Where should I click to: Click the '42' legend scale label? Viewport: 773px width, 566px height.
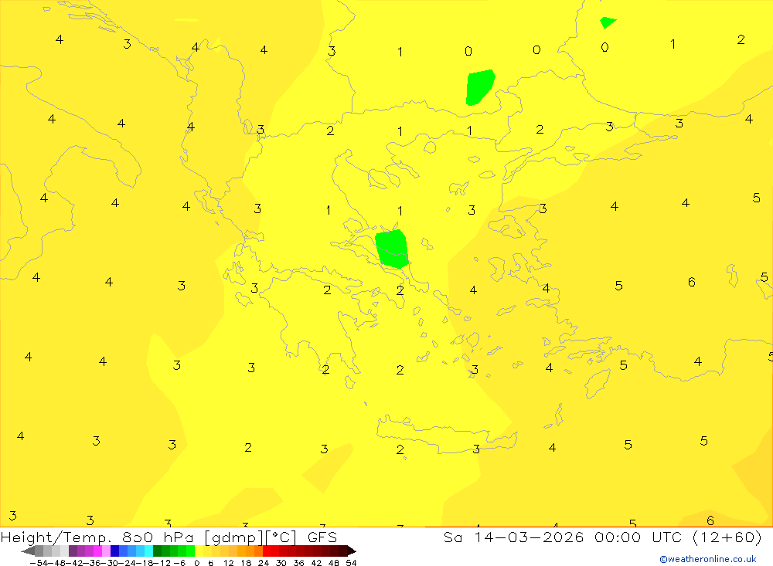tap(316, 563)
